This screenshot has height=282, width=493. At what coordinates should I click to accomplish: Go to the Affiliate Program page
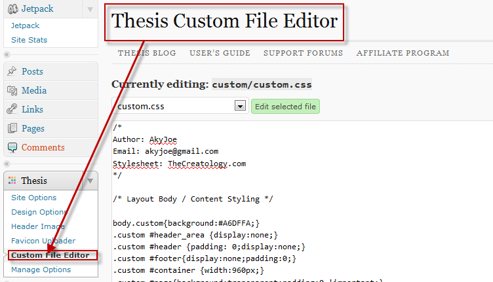pos(403,53)
